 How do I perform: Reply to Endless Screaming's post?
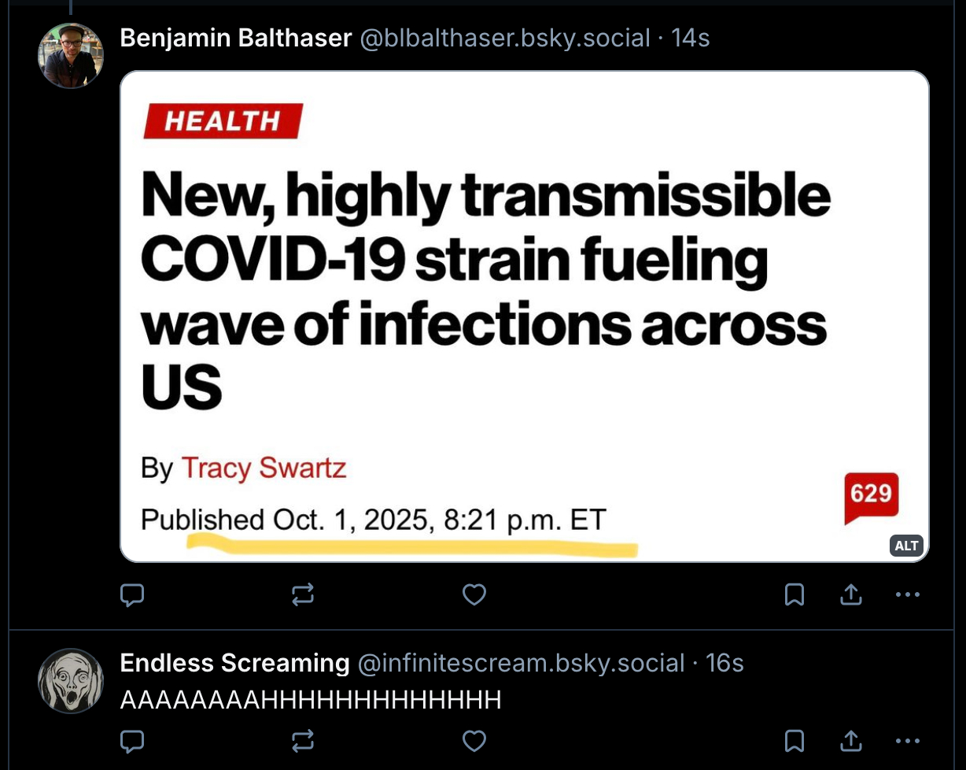click(132, 741)
